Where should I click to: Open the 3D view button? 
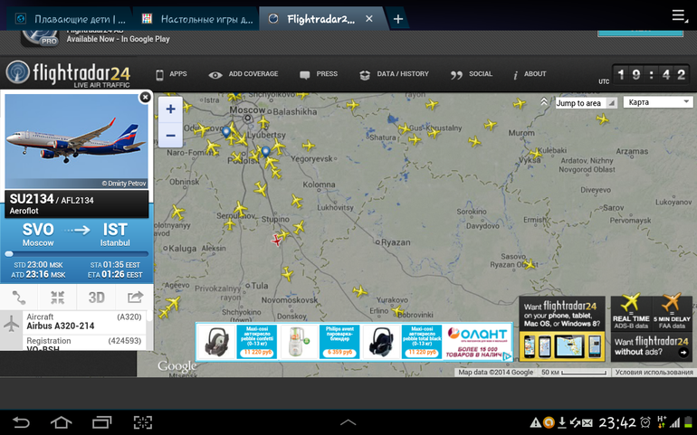pyautogui.click(x=96, y=298)
